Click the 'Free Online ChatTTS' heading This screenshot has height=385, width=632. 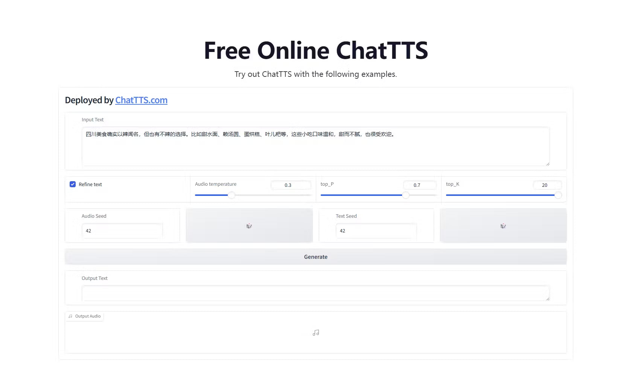pyautogui.click(x=316, y=50)
